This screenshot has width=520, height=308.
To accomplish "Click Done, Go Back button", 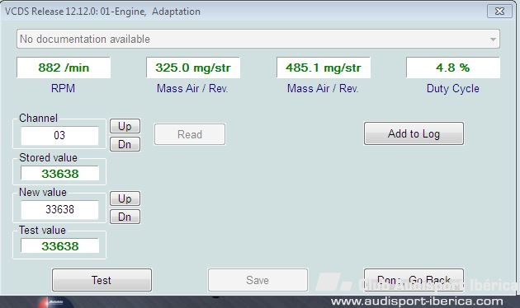I will [x=414, y=280].
